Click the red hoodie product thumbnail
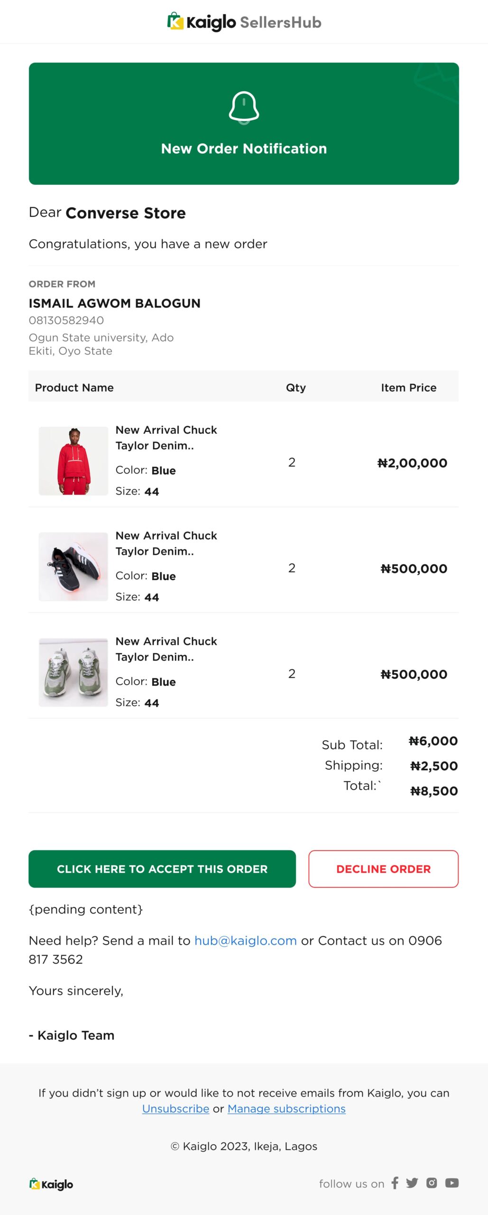488x1215 pixels. click(x=74, y=461)
